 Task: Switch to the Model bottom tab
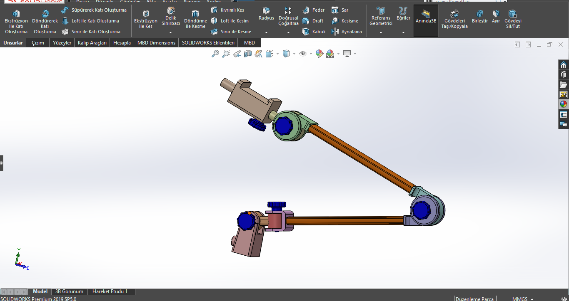[40, 291]
